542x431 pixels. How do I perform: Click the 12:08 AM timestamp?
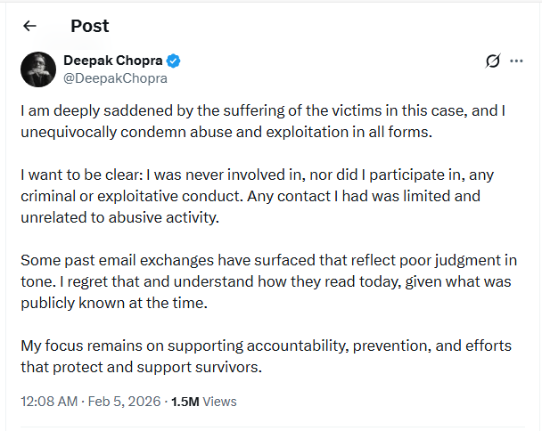click(x=50, y=402)
